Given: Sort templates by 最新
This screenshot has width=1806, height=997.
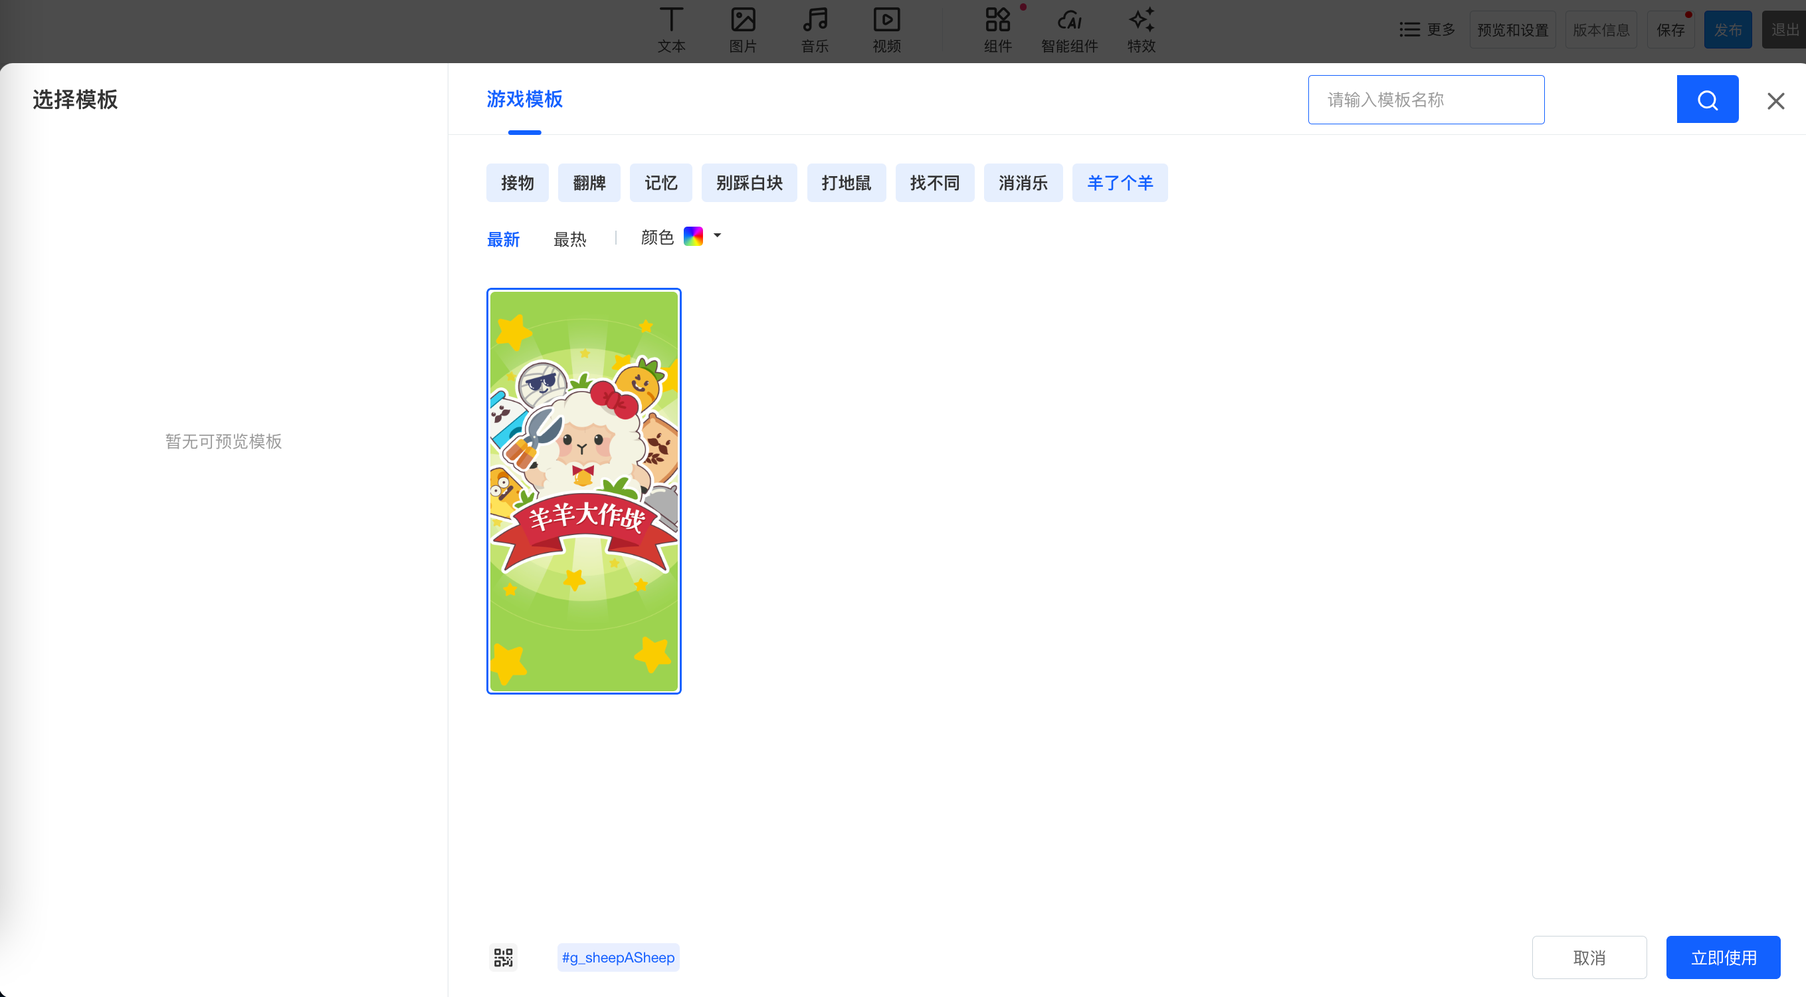Looking at the screenshot, I should tap(503, 239).
